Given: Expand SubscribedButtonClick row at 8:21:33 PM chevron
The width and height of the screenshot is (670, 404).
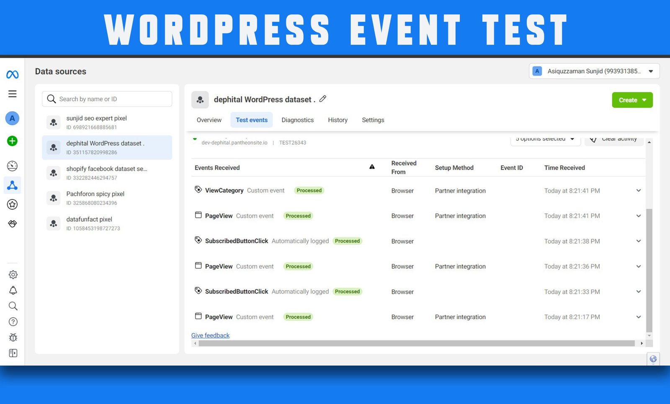Looking at the screenshot, I should click(x=639, y=292).
